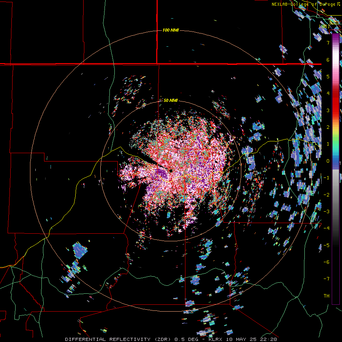Click the "-3" tick label on the color scale

point(326,211)
